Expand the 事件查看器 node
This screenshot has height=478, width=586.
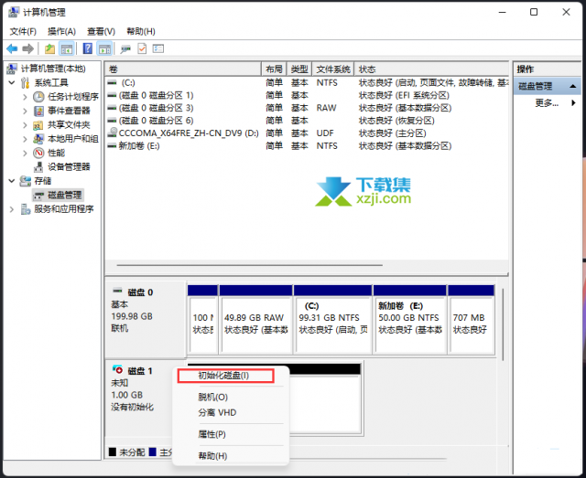tap(25, 111)
